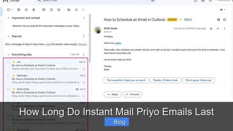
Task: Star the Nov 10 email from me
Action: [x=84, y=69]
